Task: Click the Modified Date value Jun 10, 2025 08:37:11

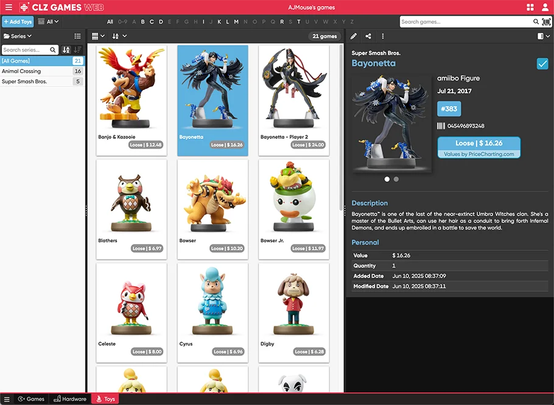Action: click(419, 286)
